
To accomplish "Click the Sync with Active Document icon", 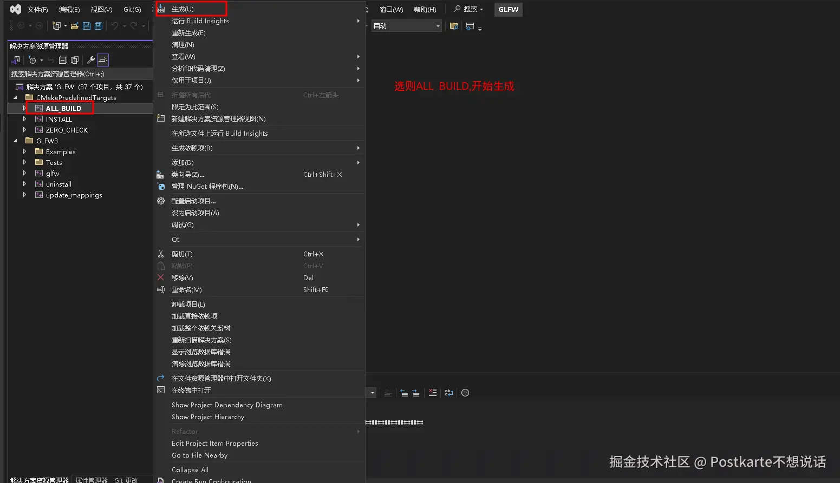I will (x=51, y=60).
